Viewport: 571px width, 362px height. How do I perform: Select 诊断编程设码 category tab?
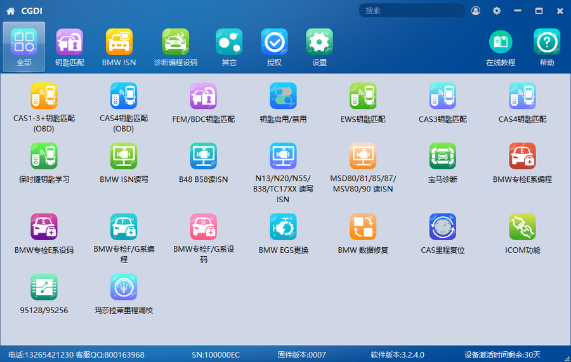click(175, 48)
